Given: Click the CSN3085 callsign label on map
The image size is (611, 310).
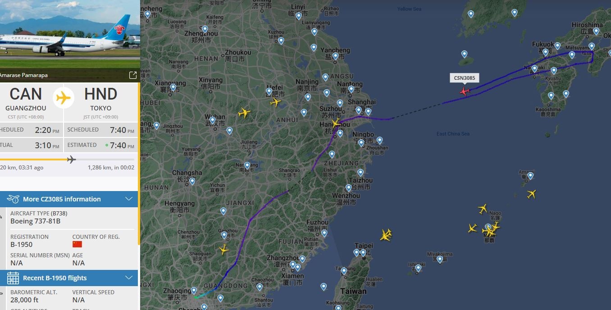Looking at the screenshot, I should pos(465,78).
